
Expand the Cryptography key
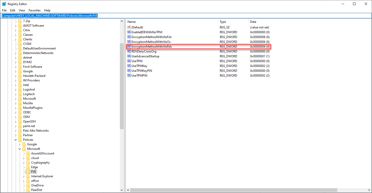tap(24, 163)
